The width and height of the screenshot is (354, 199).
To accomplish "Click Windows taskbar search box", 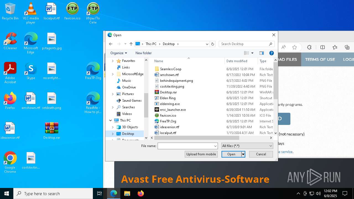I will click(53, 193).
